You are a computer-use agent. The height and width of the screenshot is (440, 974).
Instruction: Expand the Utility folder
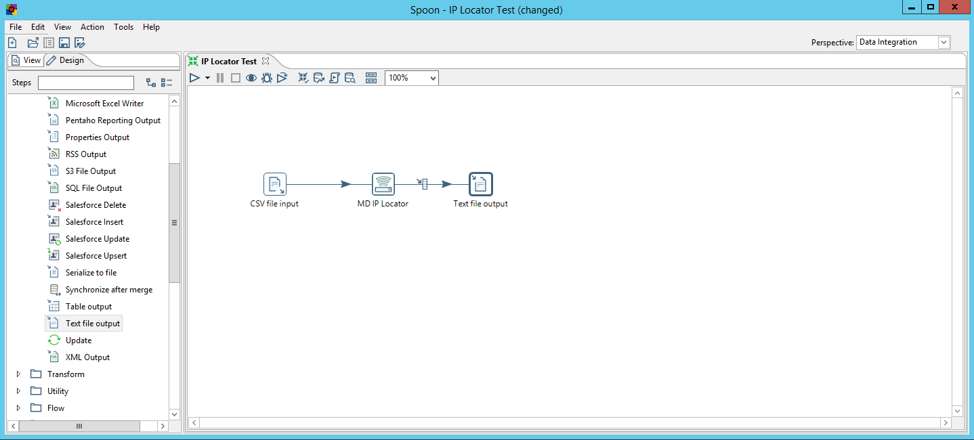[18, 391]
